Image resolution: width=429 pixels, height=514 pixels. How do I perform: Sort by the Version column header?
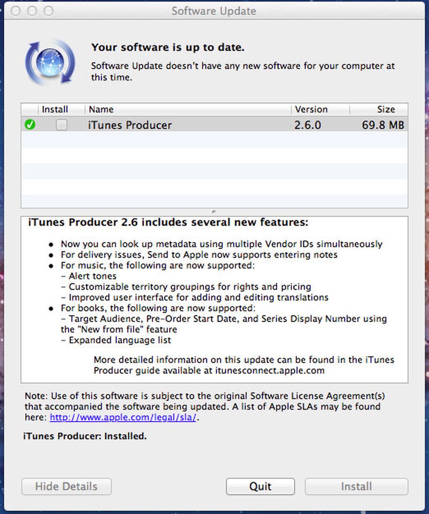click(x=320, y=109)
